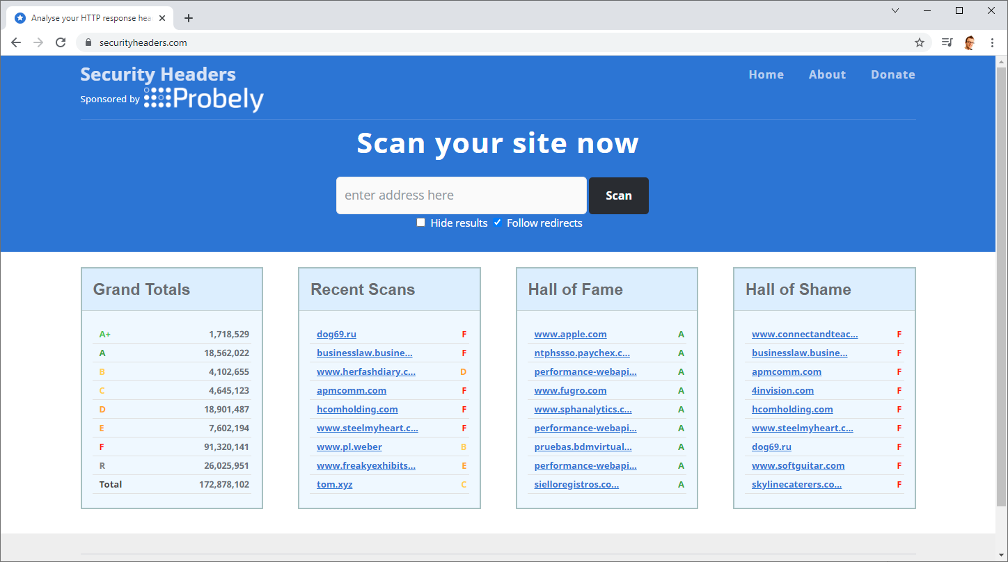Click the browser back arrow
The height and width of the screenshot is (562, 1008).
pos(16,42)
